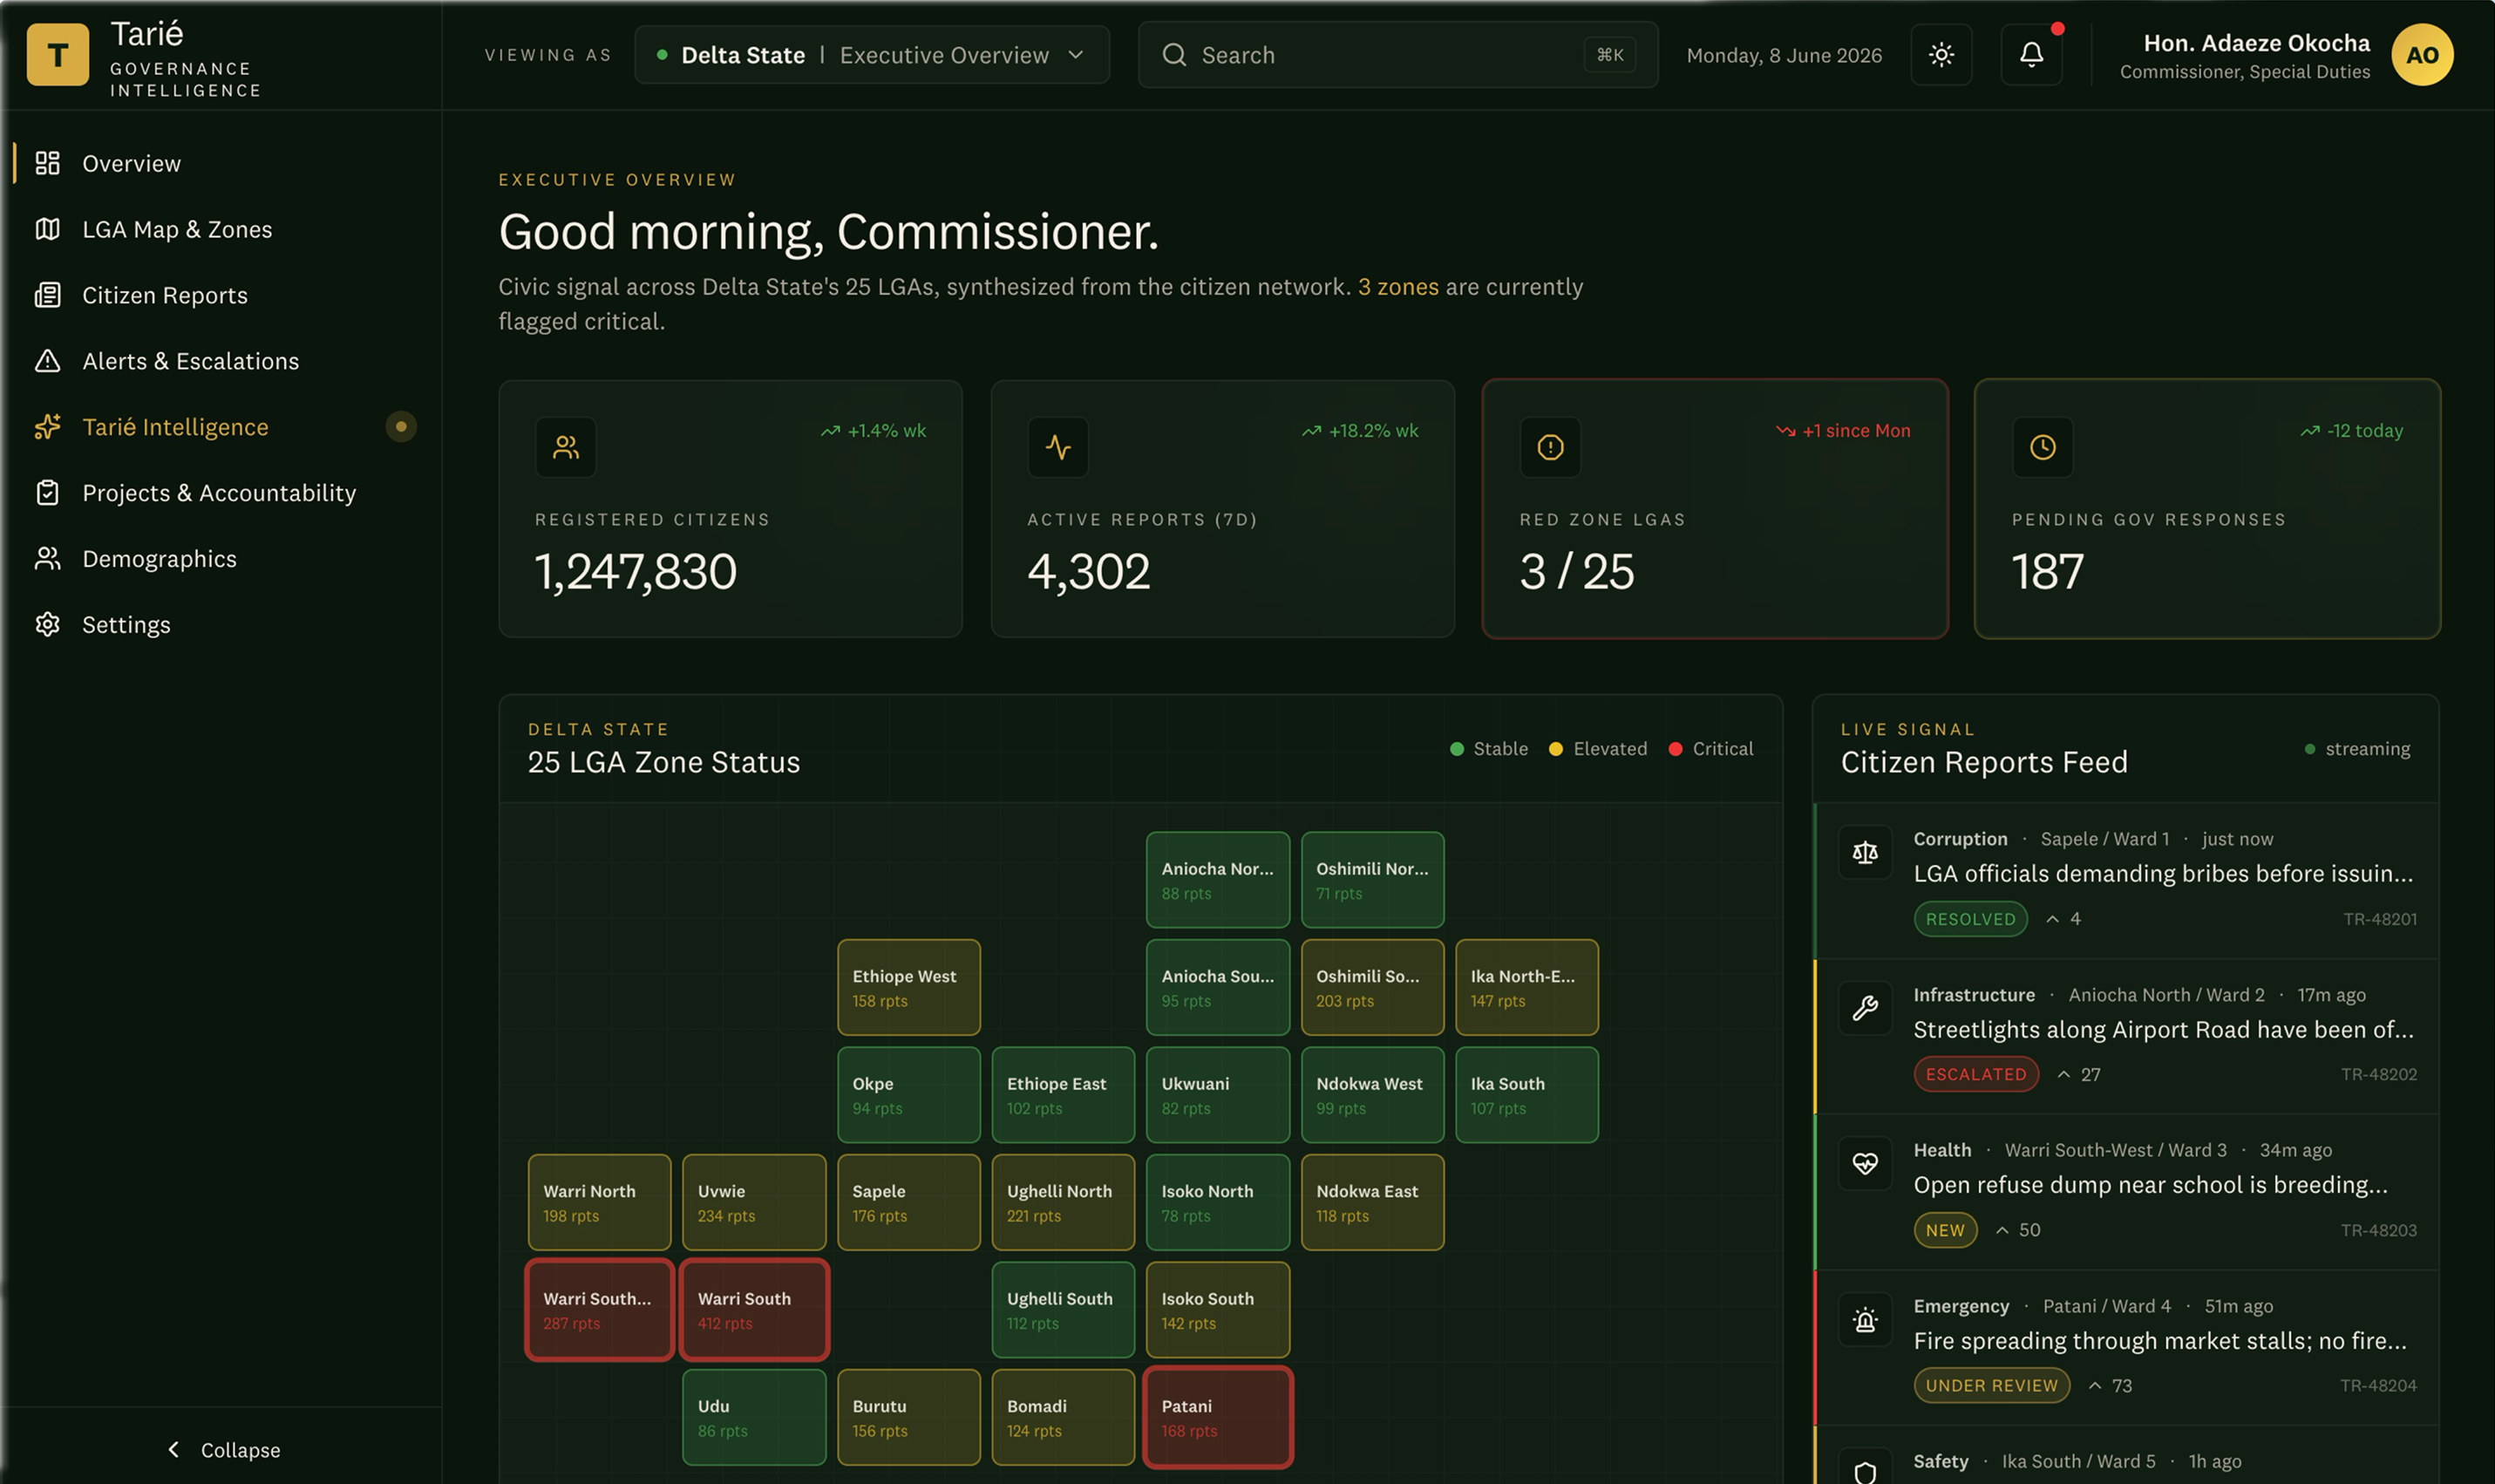Select the Ethiope West zone tile
Viewport: 2495px width, 1484px height.
(x=908, y=987)
